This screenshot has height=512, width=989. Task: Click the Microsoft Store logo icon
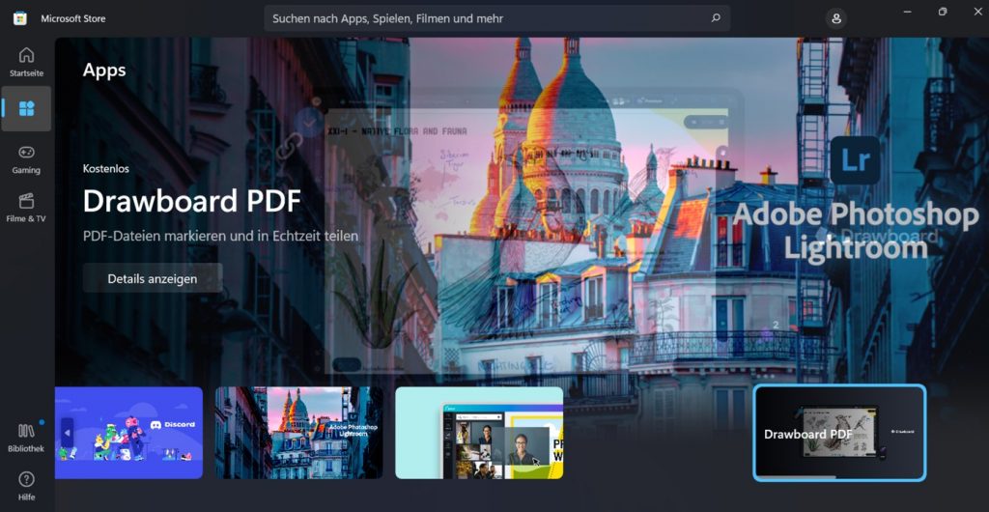click(20, 18)
